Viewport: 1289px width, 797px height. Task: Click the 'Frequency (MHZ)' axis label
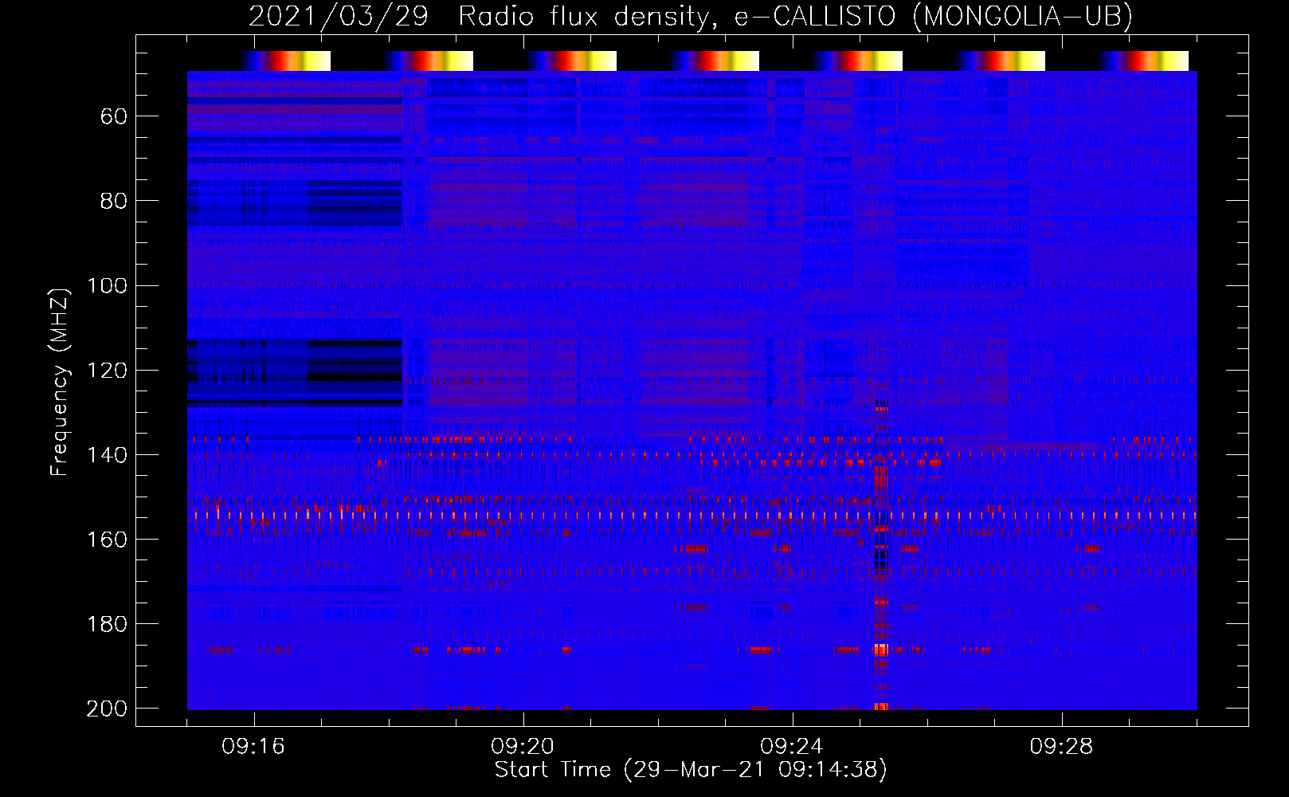[60, 382]
